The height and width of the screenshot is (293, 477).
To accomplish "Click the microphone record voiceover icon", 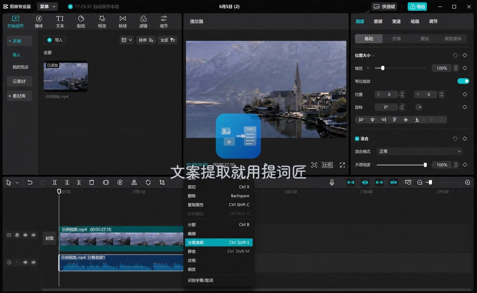I will (x=332, y=182).
